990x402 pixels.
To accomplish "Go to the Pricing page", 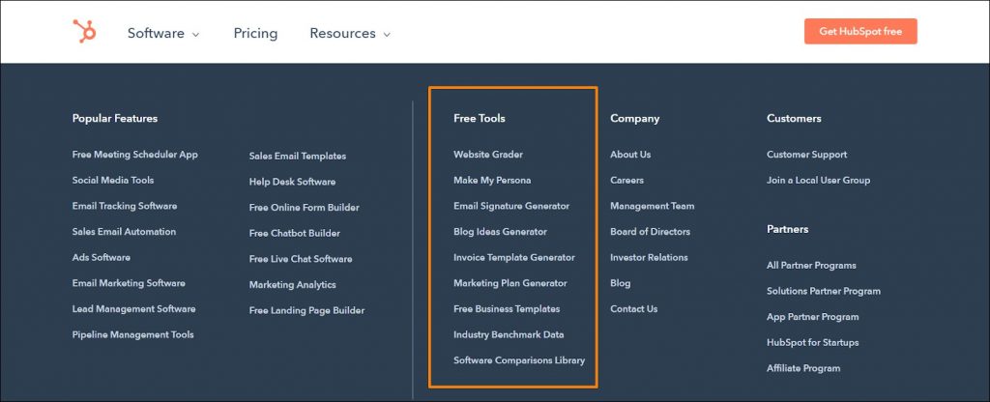I will [x=255, y=33].
